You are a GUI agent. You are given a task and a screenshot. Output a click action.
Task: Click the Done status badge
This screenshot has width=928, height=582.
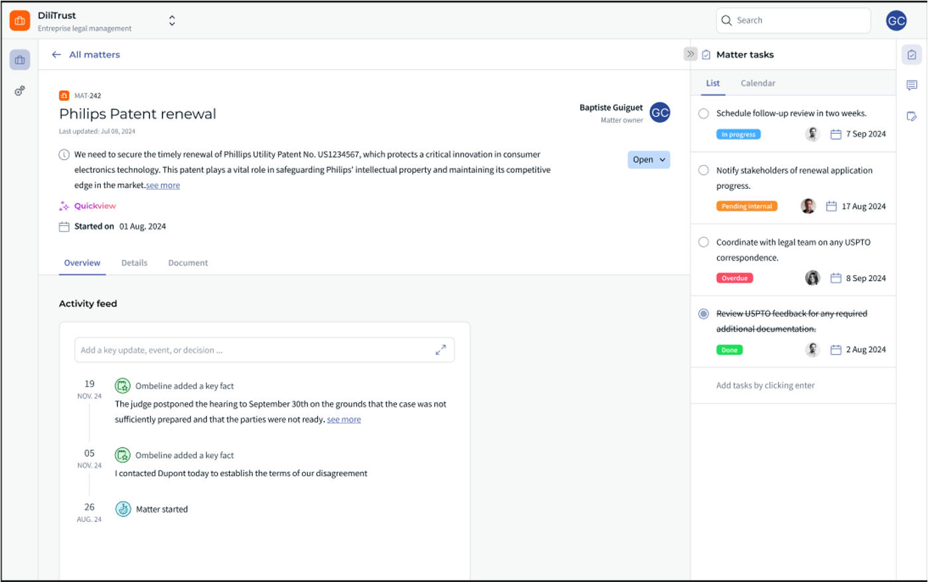[730, 350]
